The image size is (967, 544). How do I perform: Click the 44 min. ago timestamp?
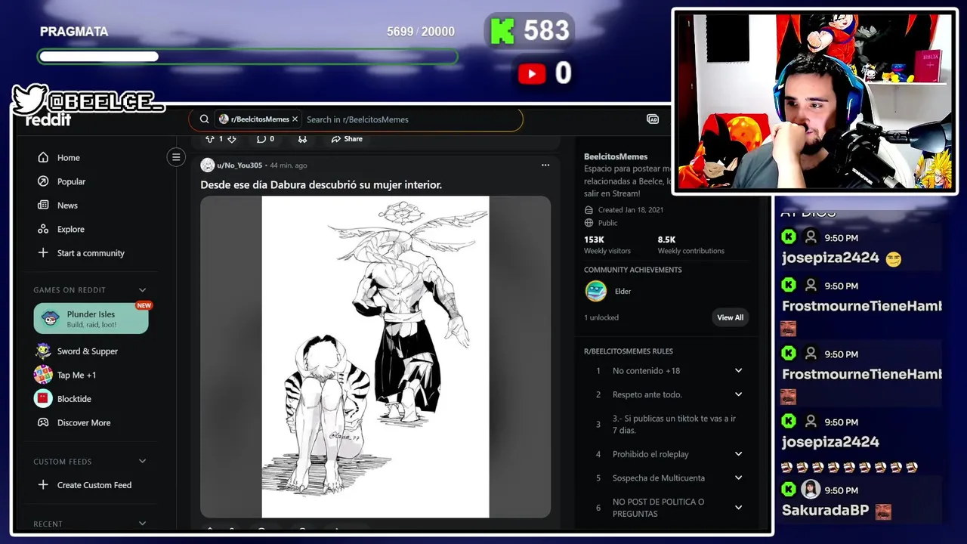point(289,165)
